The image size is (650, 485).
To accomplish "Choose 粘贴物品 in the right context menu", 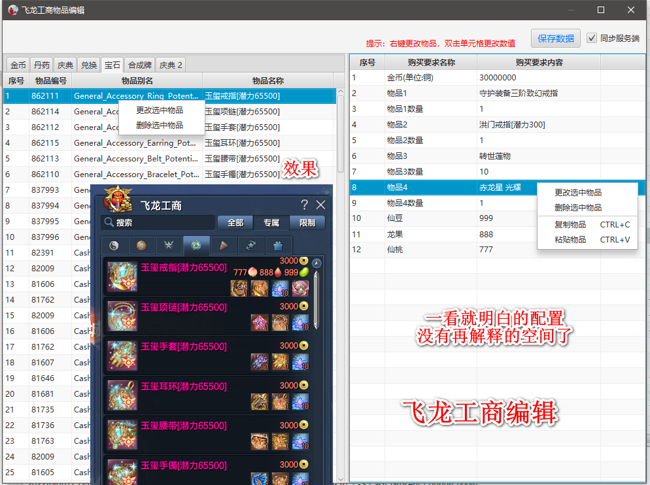I will point(570,240).
